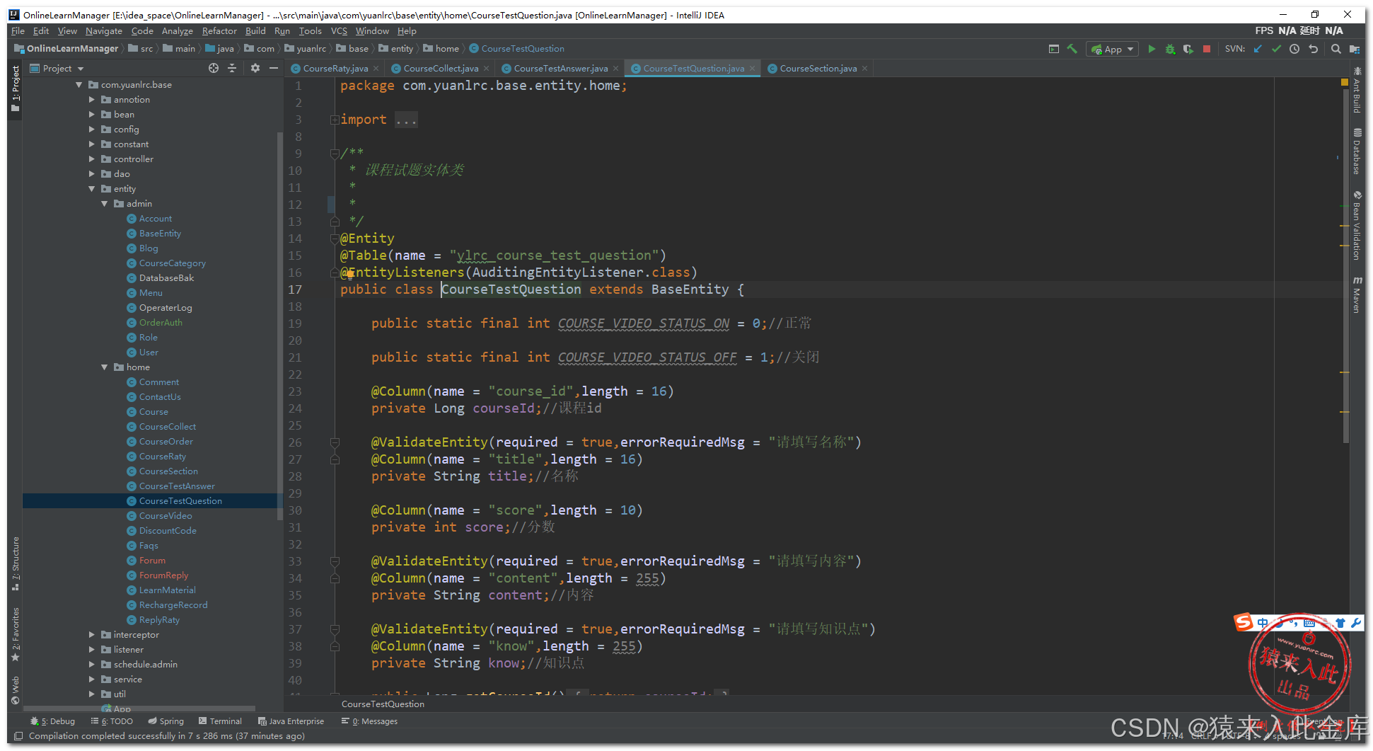The width and height of the screenshot is (1373, 751).
Task: Open the Bean Validation side panel
Action: [x=1357, y=226]
